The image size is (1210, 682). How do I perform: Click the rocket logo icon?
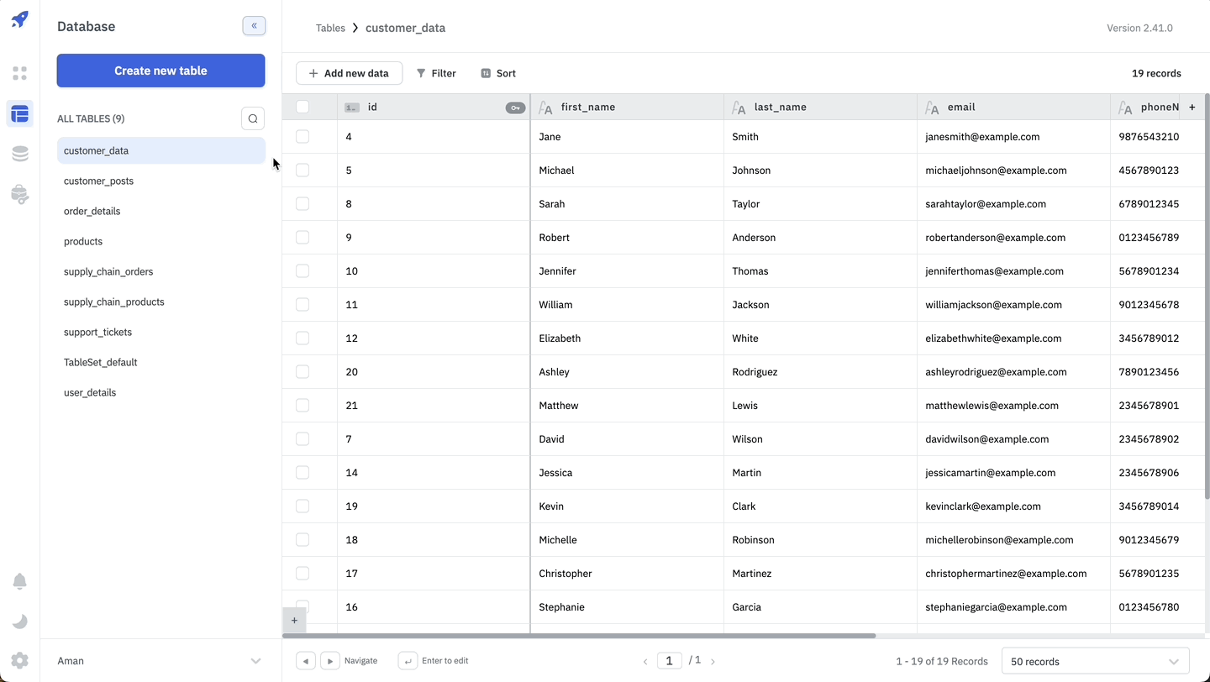coord(20,19)
